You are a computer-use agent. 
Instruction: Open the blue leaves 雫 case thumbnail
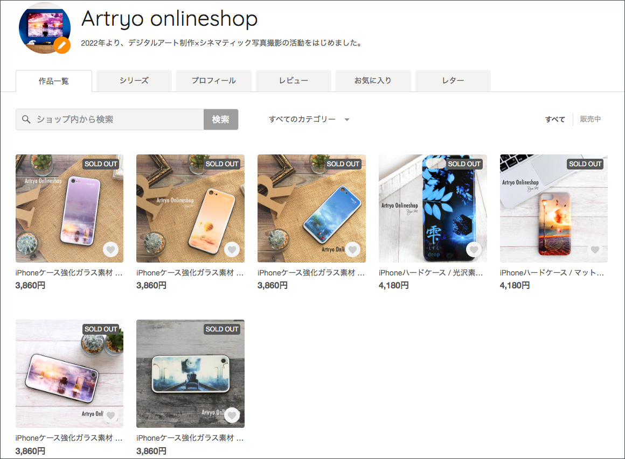point(432,208)
